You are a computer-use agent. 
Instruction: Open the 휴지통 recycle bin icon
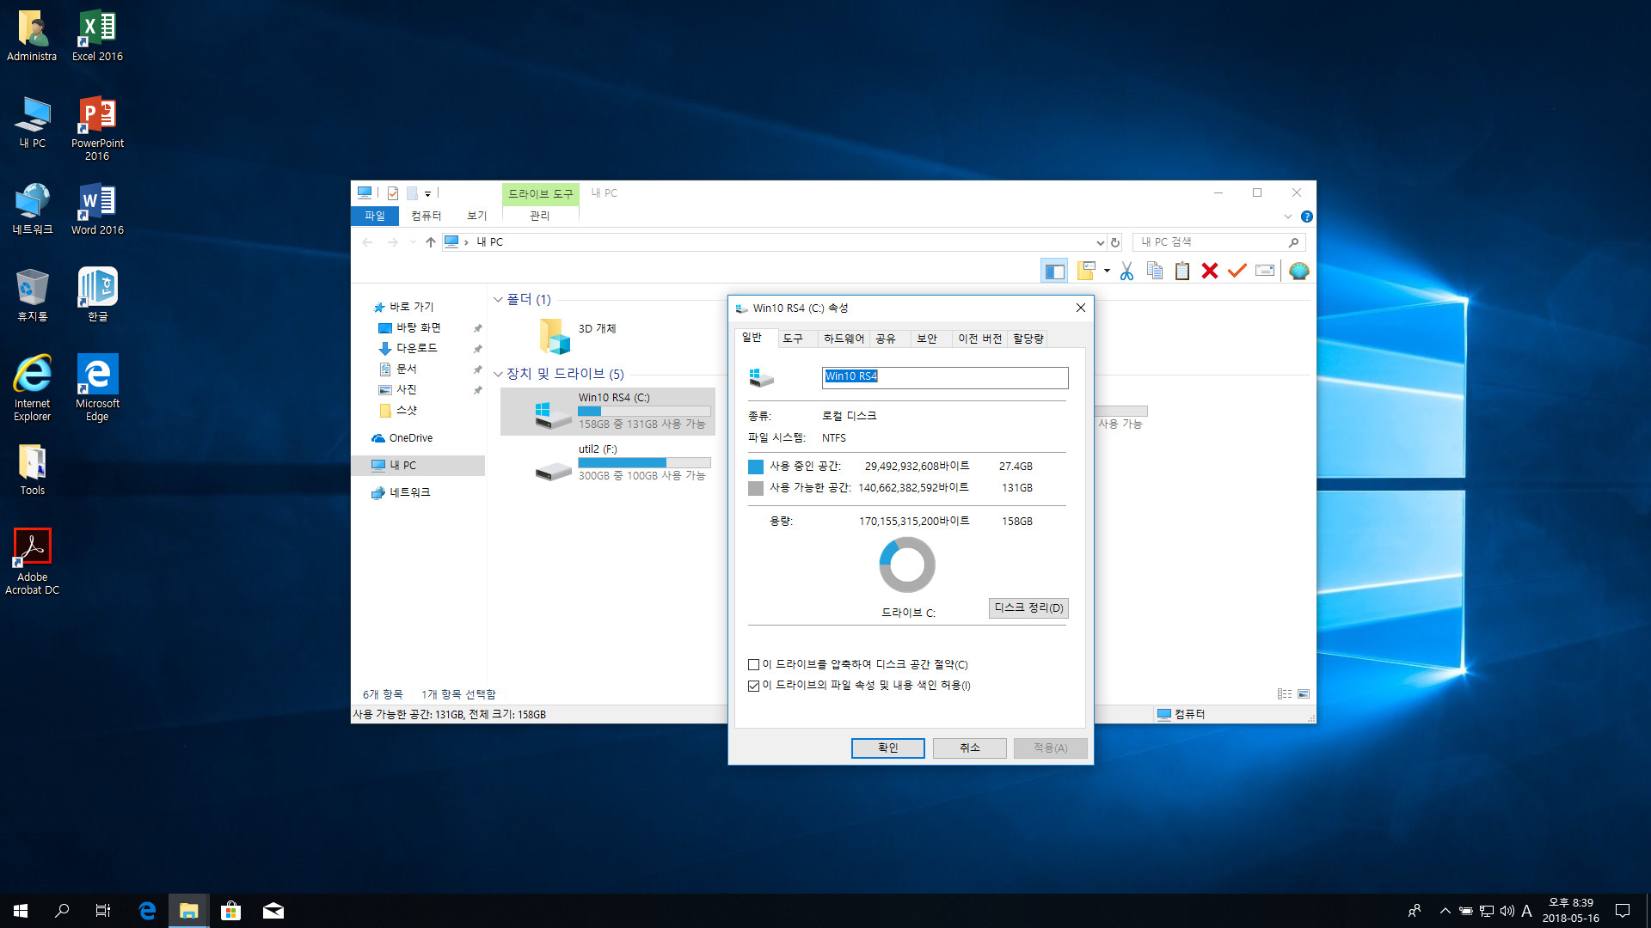32,294
